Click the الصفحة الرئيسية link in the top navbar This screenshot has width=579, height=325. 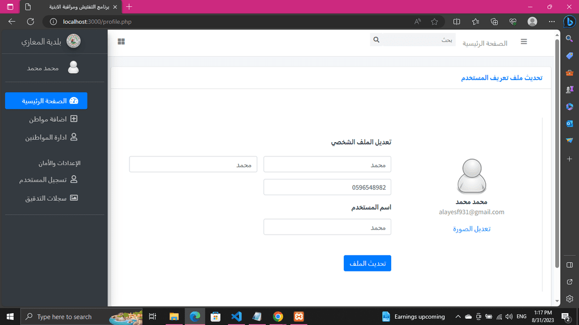[485, 43]
